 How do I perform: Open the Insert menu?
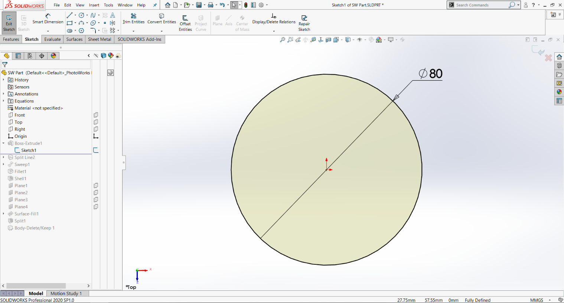click(94, 5)
